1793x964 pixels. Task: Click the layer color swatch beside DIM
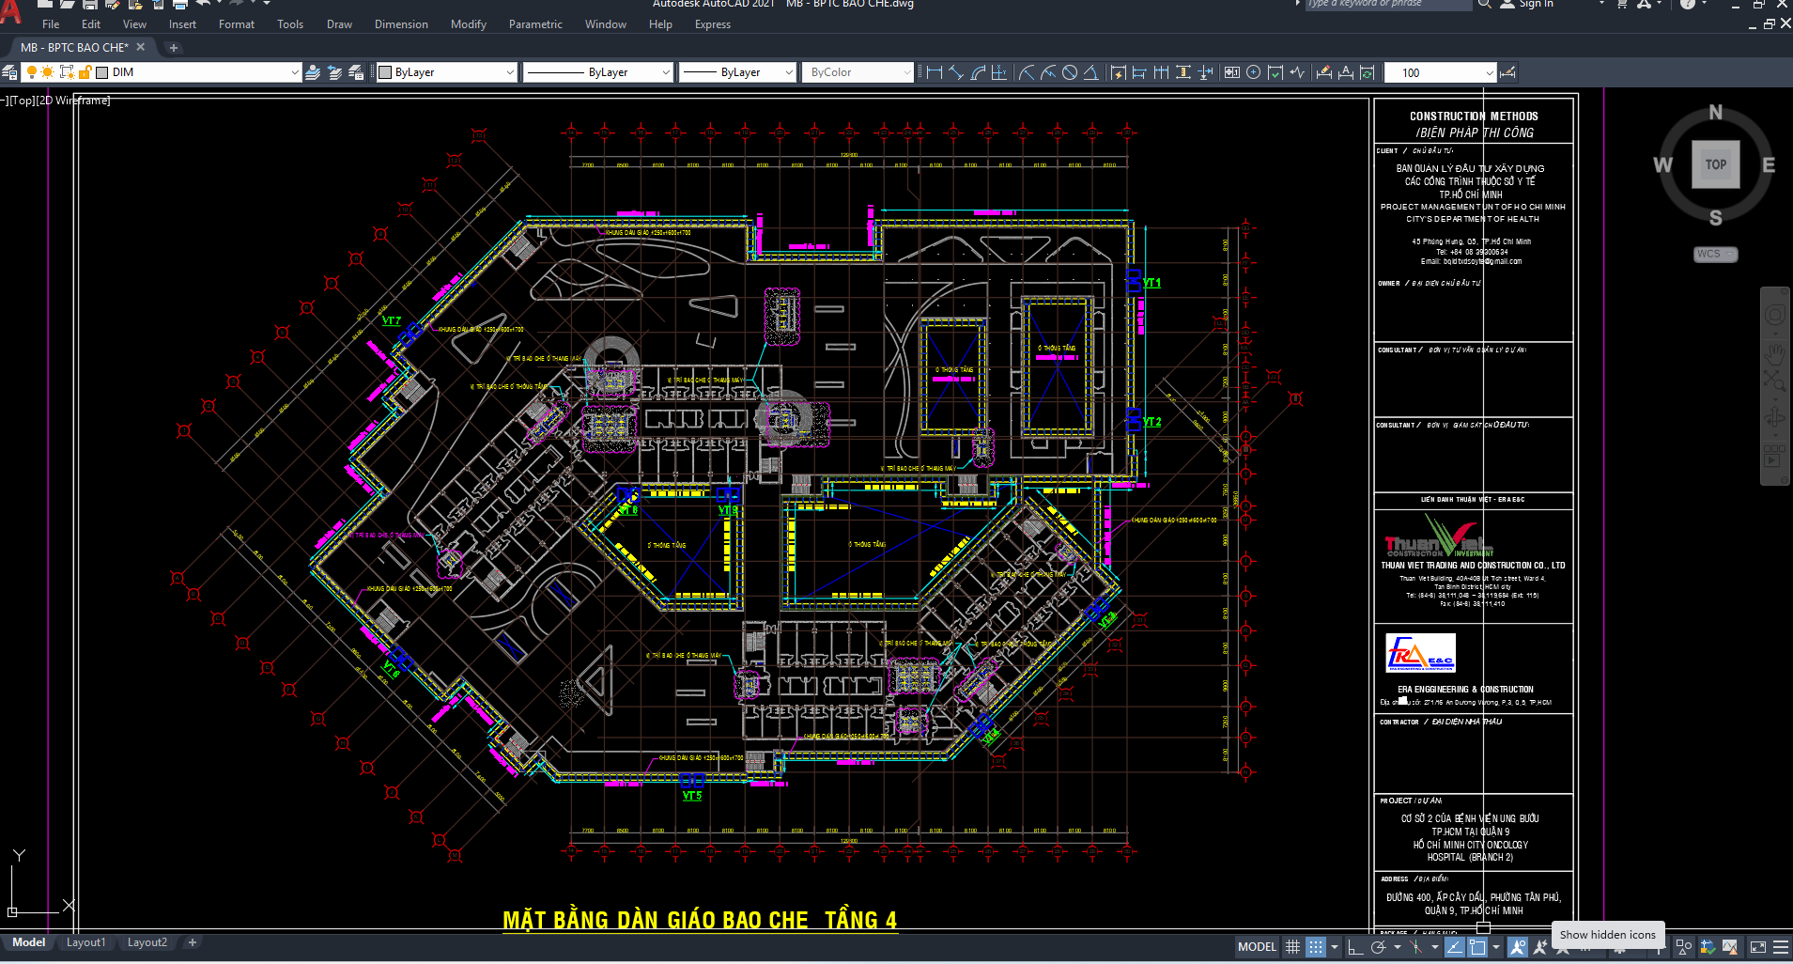click(x=102, y=72)
